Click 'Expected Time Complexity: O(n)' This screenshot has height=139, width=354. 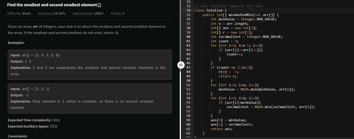[34, 121]
